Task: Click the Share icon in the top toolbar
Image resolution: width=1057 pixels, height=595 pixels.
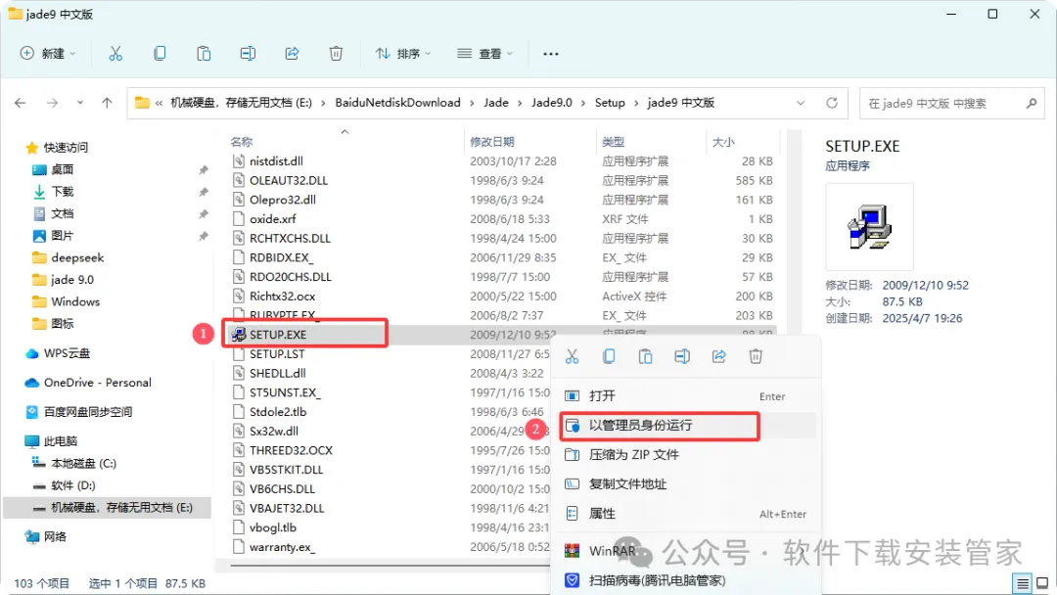Action: click(x=292, y=53)
